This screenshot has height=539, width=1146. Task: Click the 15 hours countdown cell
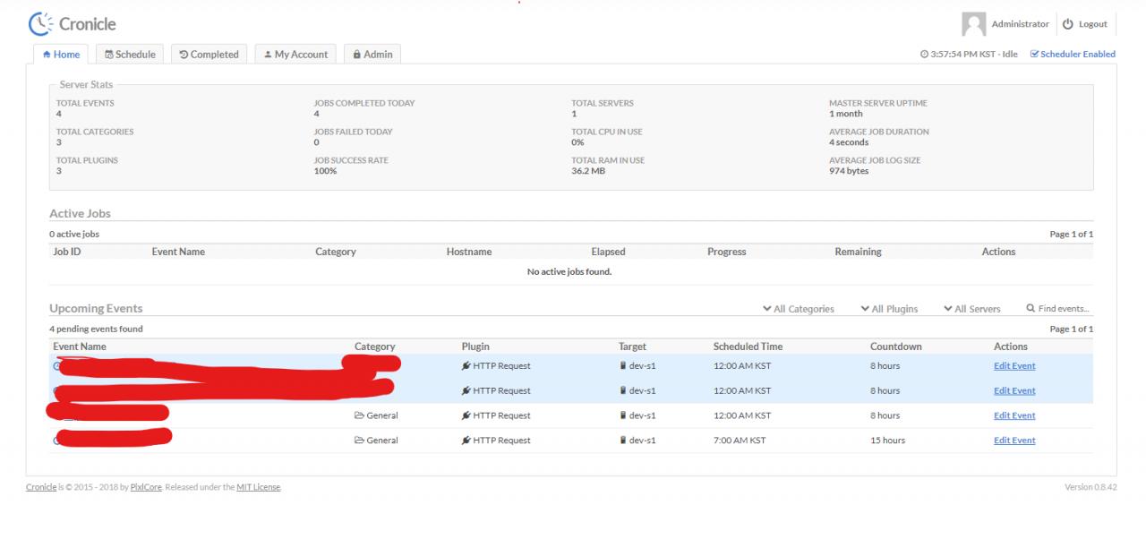887,441
